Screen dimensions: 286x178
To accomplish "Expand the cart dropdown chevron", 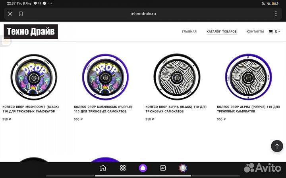I will [x=279, y=31].
